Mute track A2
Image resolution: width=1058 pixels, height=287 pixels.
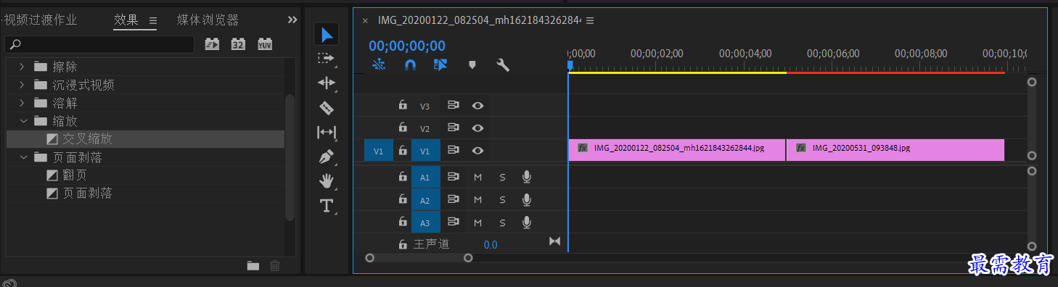coord(478,199)
